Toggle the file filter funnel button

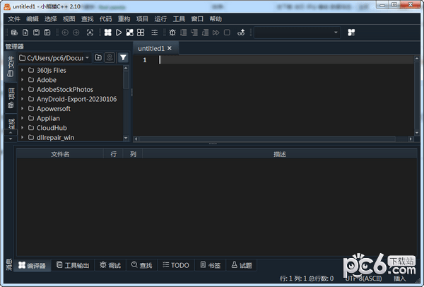(123, 58)
